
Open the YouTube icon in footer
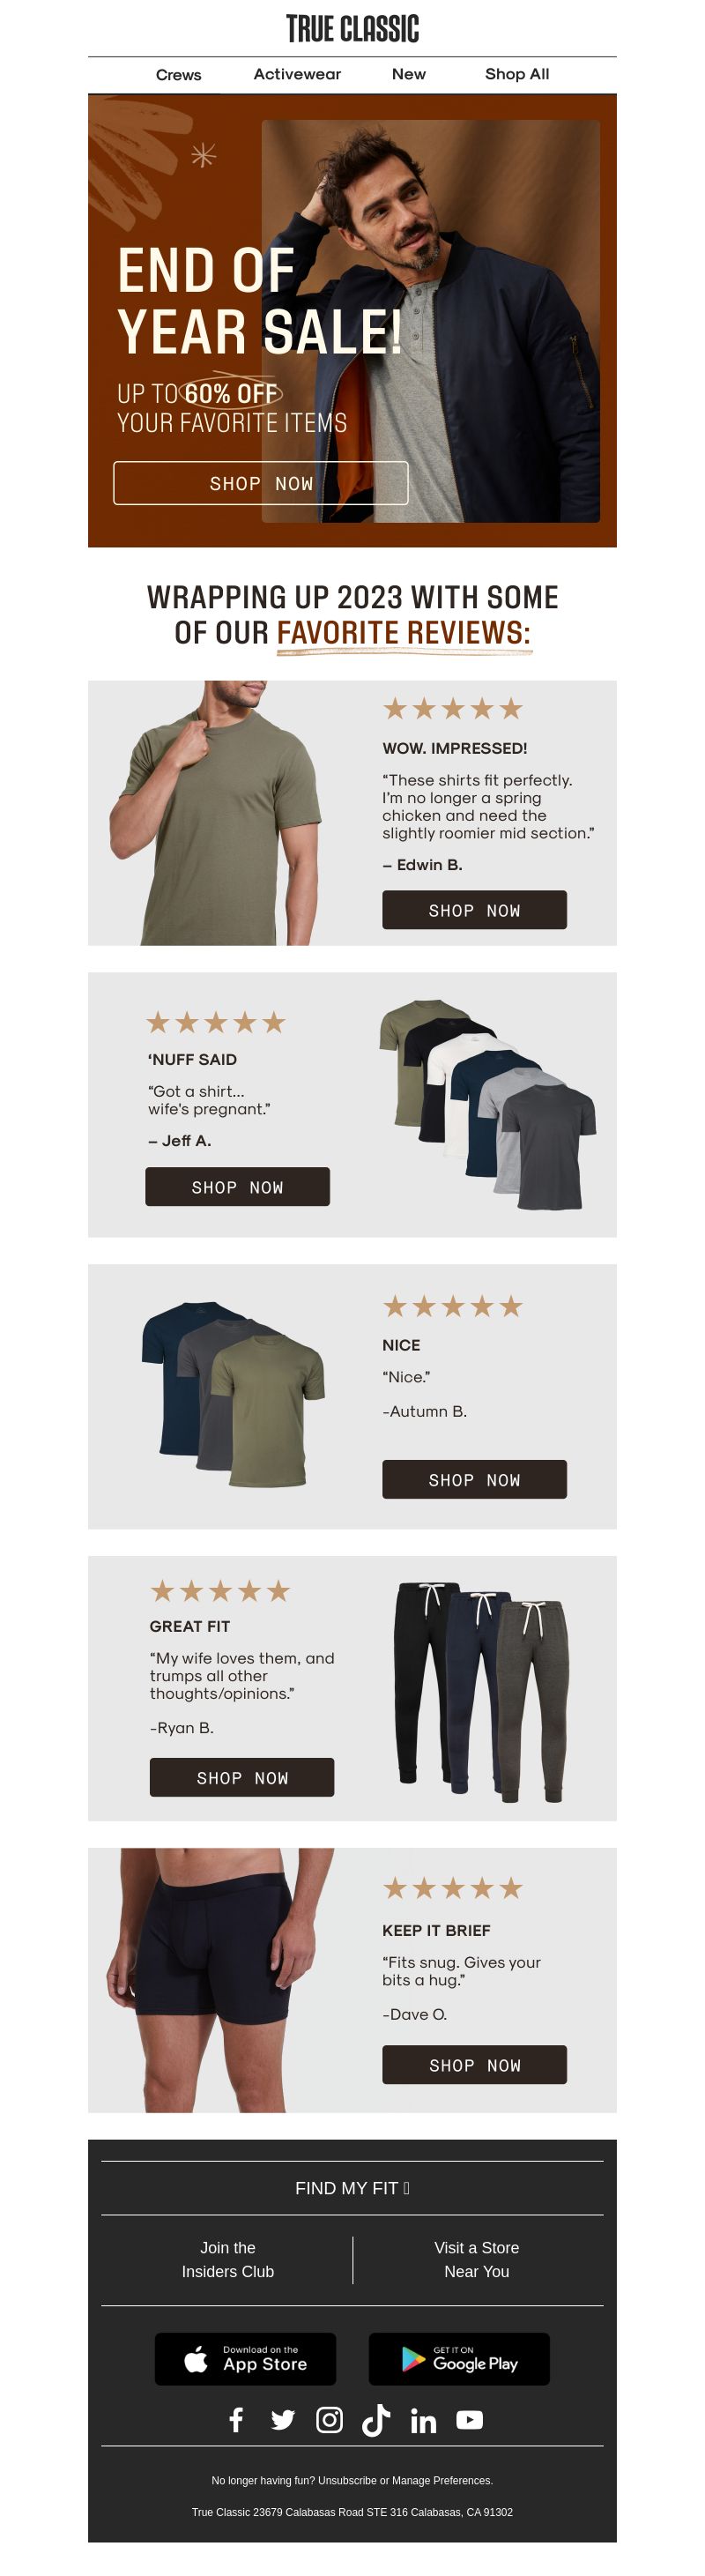(470, 2420)
